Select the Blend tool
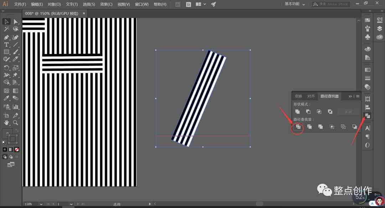Screen dimensions: 385x208 click(x=16, y=98)
